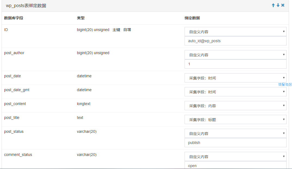The width and height of the screenshot is (292, 169).
Task: Click the auto_id@wp_posts text field
Action: 235,41
